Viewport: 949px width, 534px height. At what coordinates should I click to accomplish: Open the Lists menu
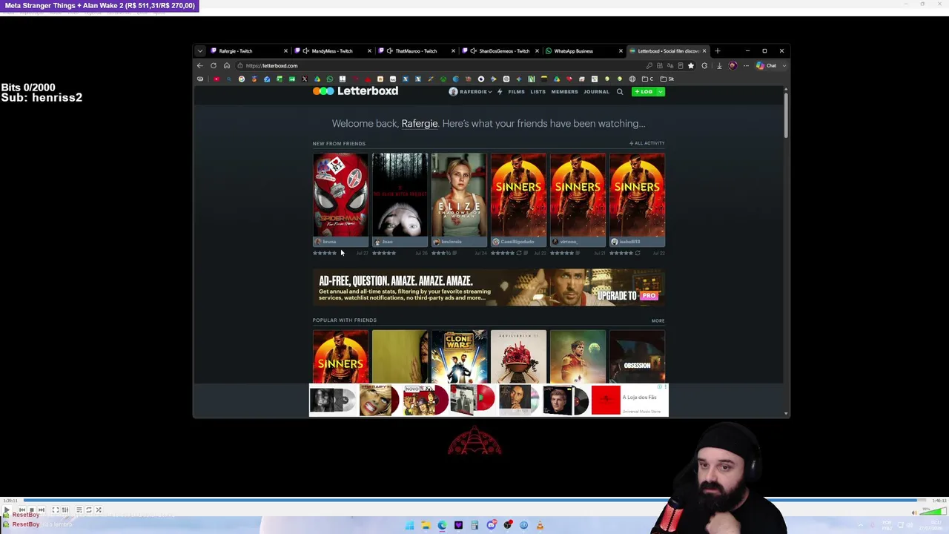click(x=538, y=92)
